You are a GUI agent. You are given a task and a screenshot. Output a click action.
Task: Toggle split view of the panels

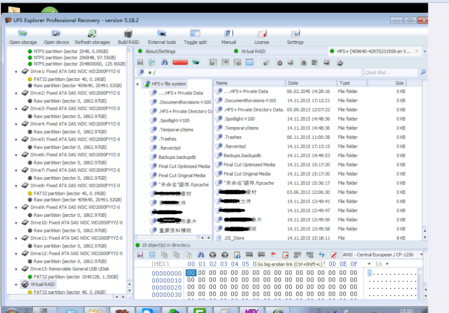[x=195, y=34]
